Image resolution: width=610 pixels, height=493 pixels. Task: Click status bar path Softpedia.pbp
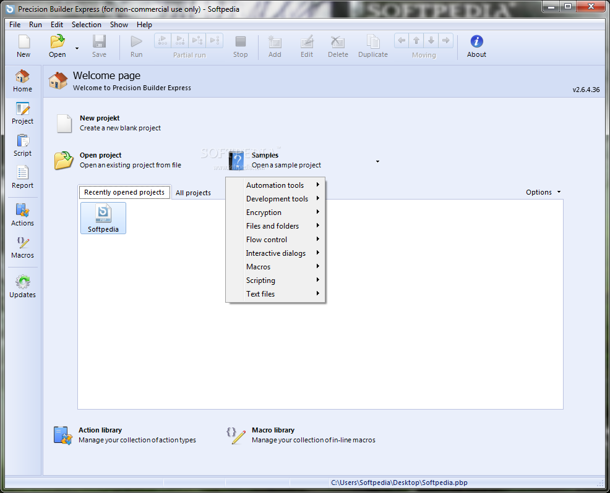point(399,482)
